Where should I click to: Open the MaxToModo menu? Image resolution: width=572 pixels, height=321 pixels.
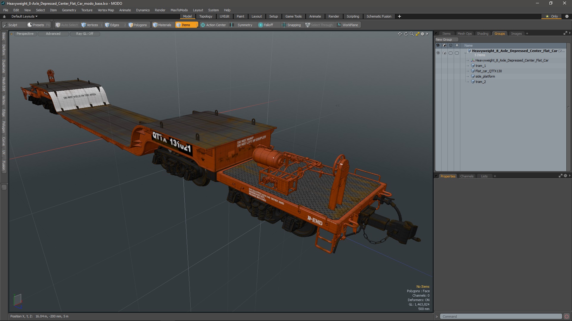(x=179, y=10)
